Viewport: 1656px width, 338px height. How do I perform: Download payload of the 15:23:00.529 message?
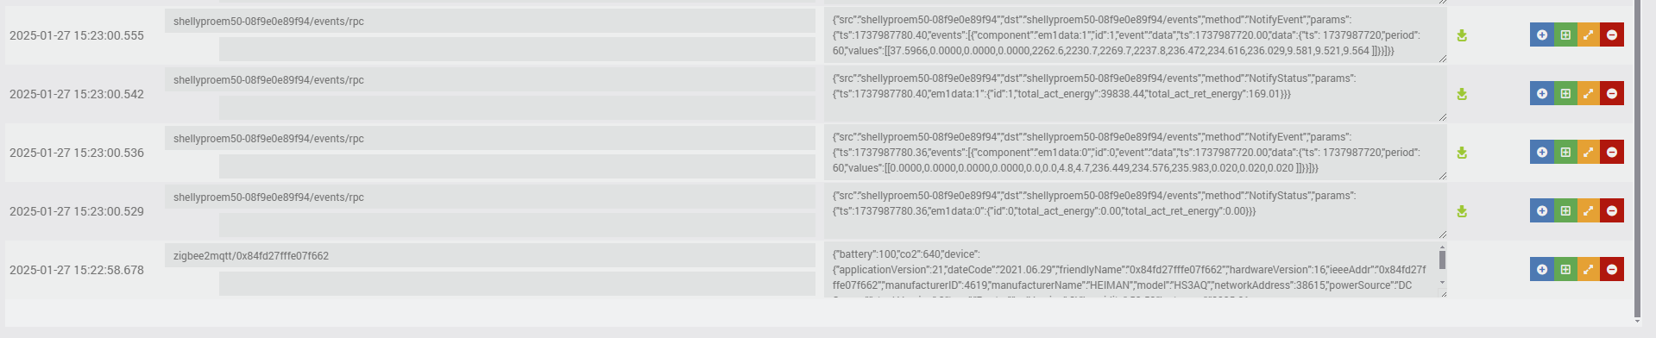[x=1462, y=211]
